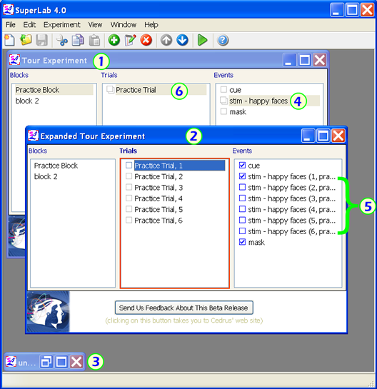This screenshot has width=377, height=389.
Task: Edit the item using the pencil icon
Action: point(131,40)
